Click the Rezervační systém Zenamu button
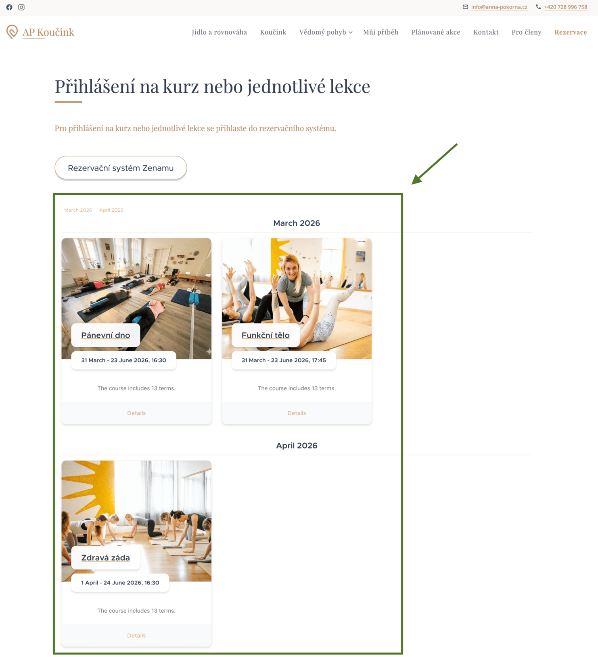Screen dimensions: 598x657 [x=121, y=168]
